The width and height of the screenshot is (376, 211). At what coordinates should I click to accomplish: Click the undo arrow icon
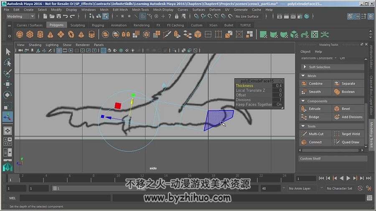coord(66,16)
